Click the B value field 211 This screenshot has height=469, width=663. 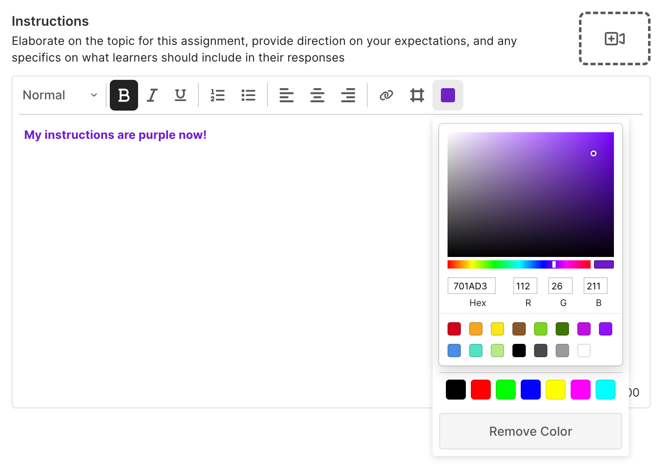[x=595, y=286]
